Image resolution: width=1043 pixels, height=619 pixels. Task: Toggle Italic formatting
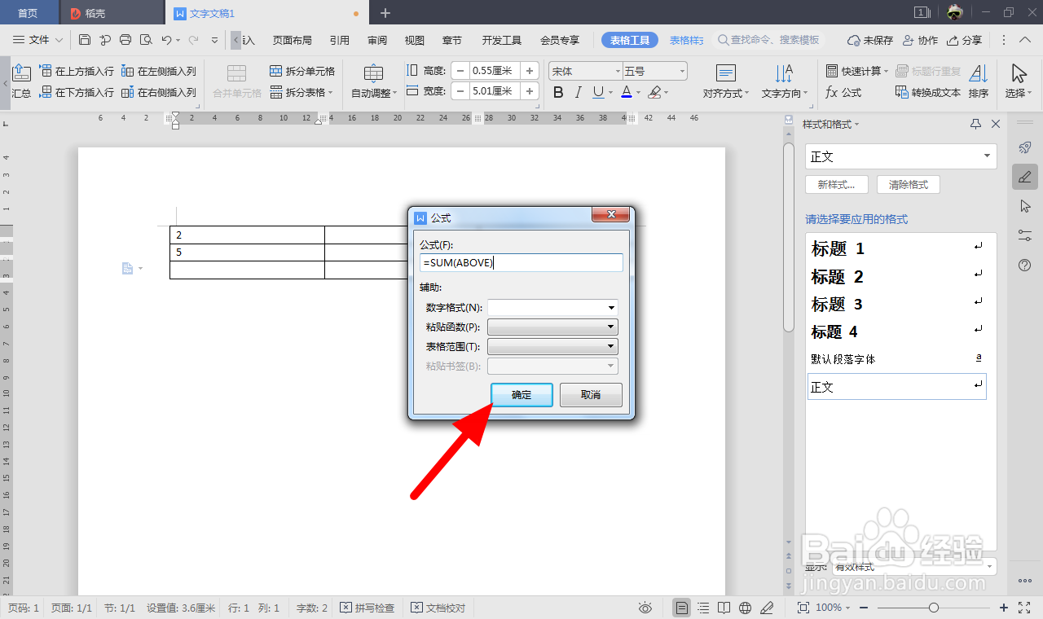pyautogui.click(x=579, y=93)
